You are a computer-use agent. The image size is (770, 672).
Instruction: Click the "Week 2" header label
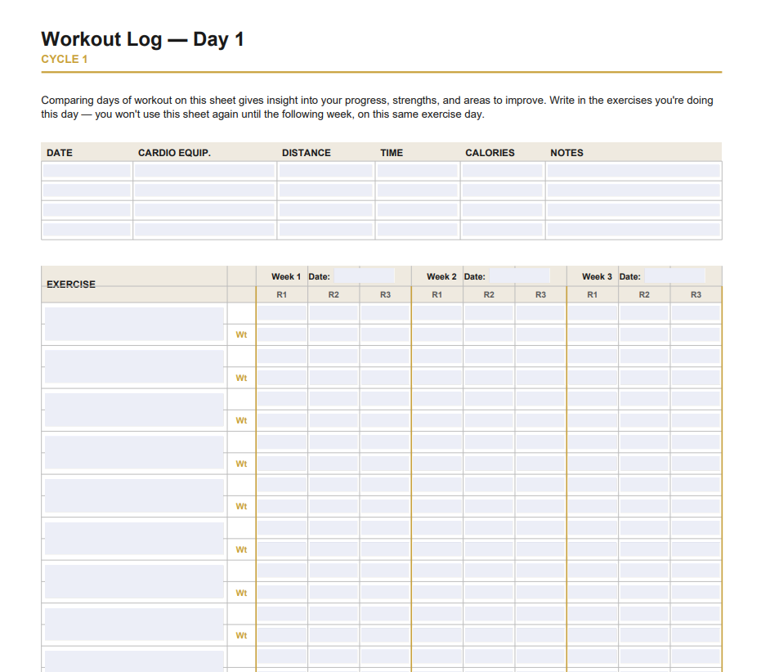click(x=441, y=276)
